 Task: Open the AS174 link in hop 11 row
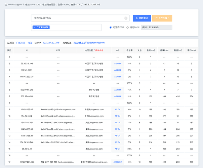pos(118,123)
